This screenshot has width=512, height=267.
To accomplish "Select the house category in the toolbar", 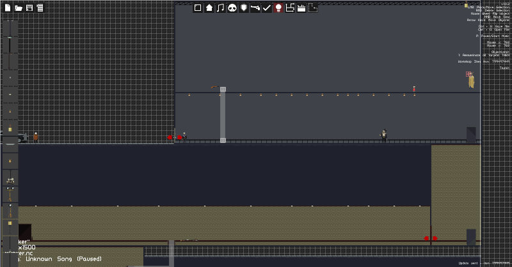I will (209, 8).
